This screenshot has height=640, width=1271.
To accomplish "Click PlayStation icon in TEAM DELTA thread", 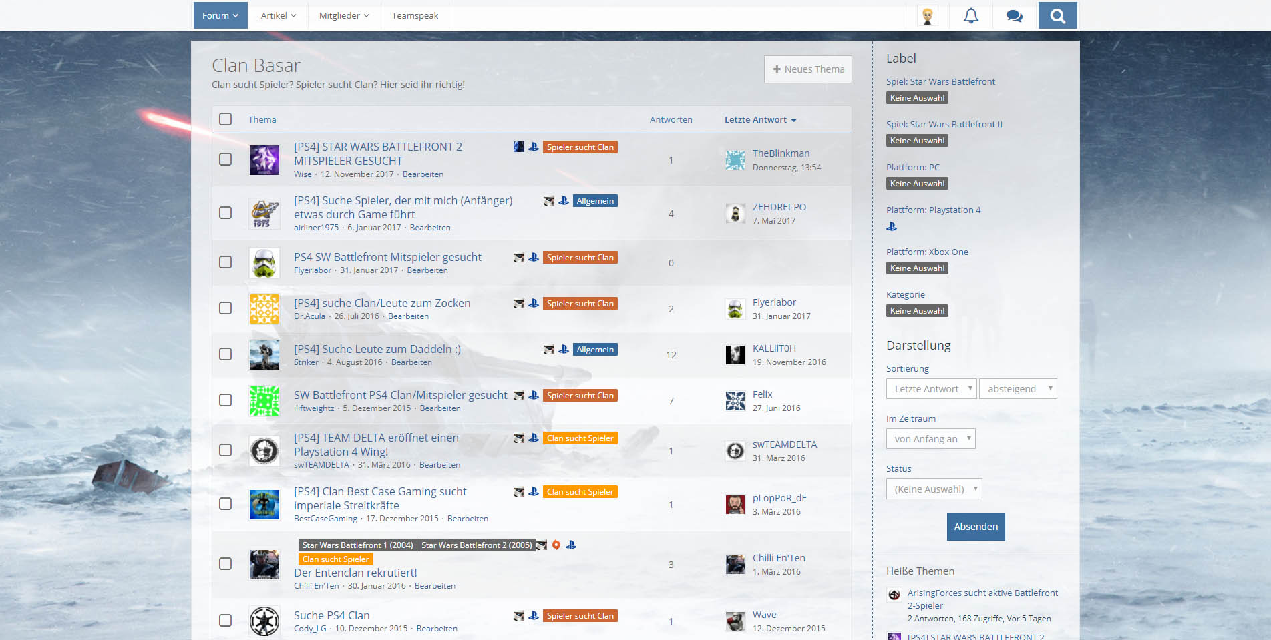I will point(534,438).
